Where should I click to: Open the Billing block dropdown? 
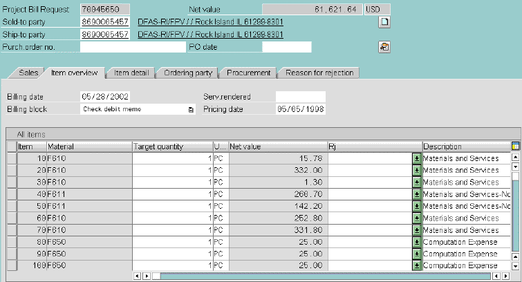pos(191,109)
